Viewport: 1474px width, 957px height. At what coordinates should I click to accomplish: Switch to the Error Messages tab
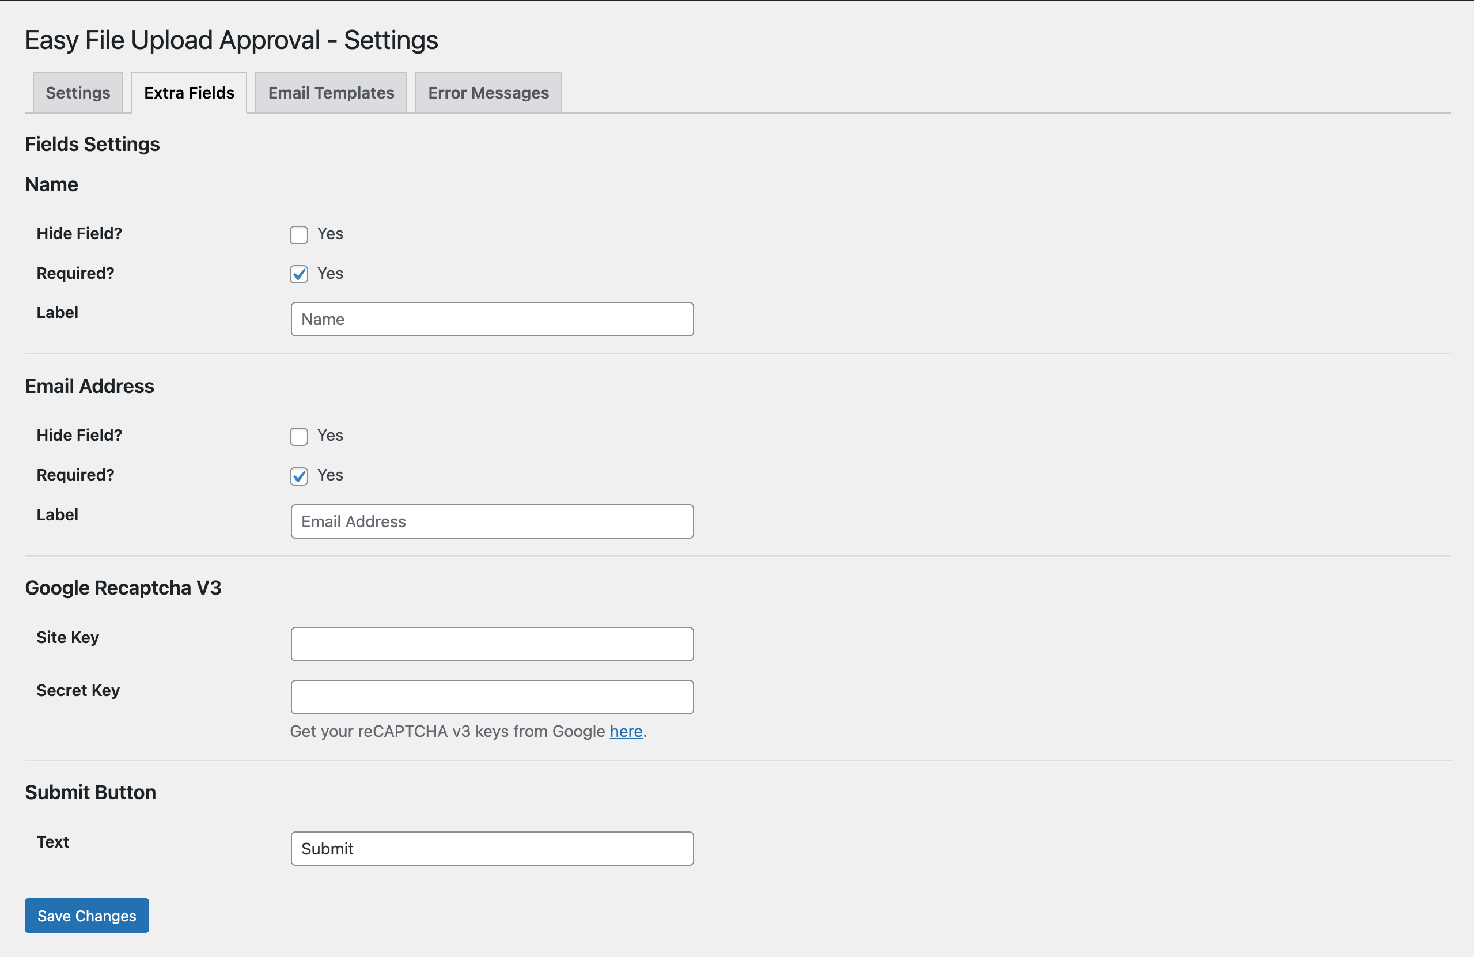point(487,92)
